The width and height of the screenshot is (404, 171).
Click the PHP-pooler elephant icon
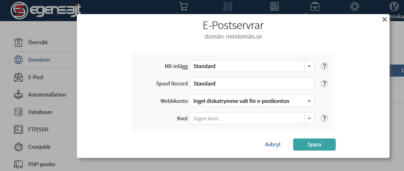coord(18,164)
